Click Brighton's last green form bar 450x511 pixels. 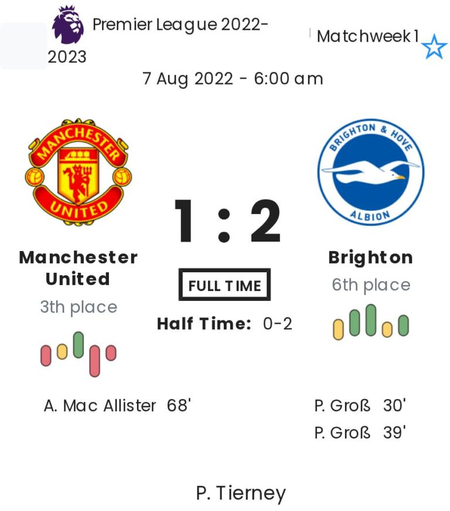click(x=403, y=326)
